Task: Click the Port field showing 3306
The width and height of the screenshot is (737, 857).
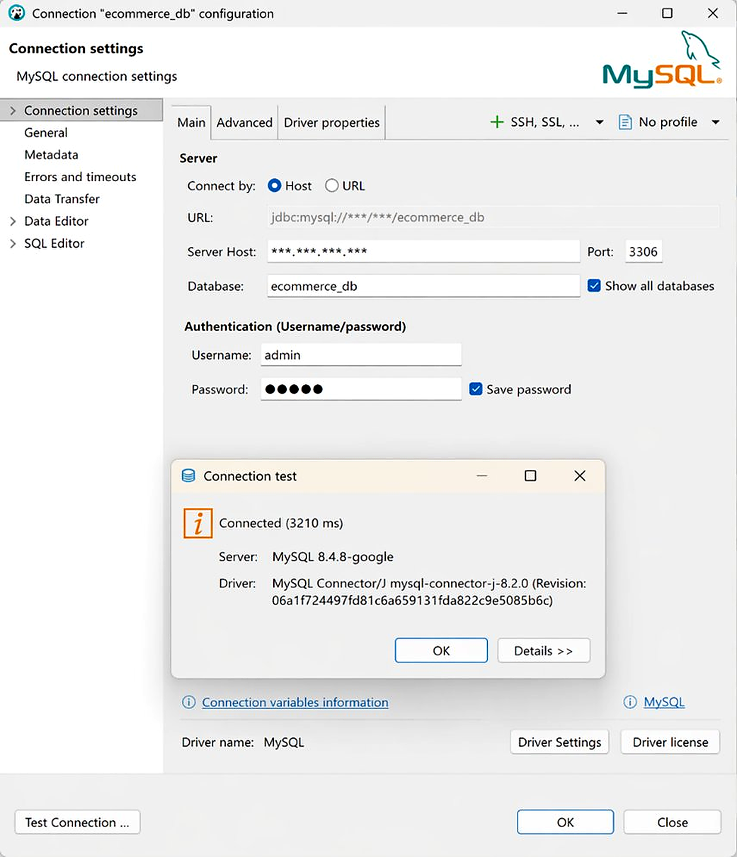Action: pyautogui.click(x=643, y=252)
